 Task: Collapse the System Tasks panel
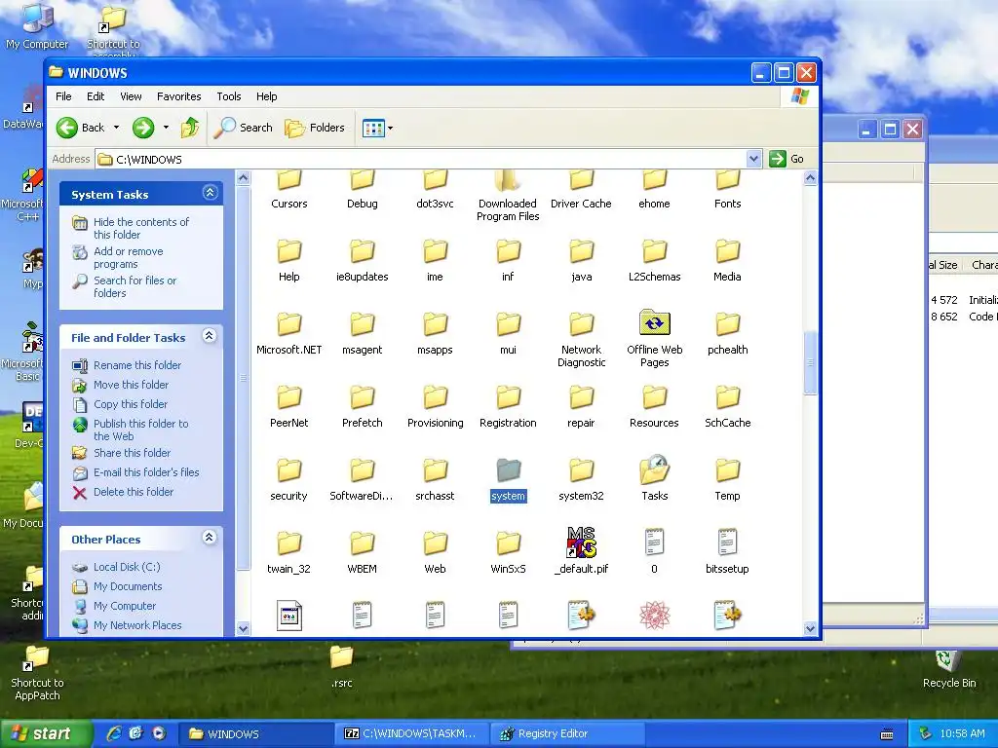coord(211,193)
